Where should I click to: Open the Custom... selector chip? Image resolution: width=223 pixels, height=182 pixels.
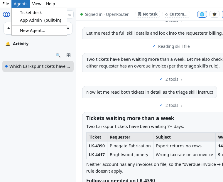pos(176,14)
